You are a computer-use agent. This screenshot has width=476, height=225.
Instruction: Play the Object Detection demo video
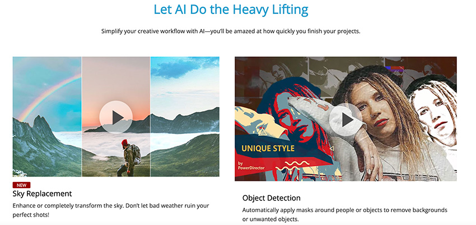[346, 120]
